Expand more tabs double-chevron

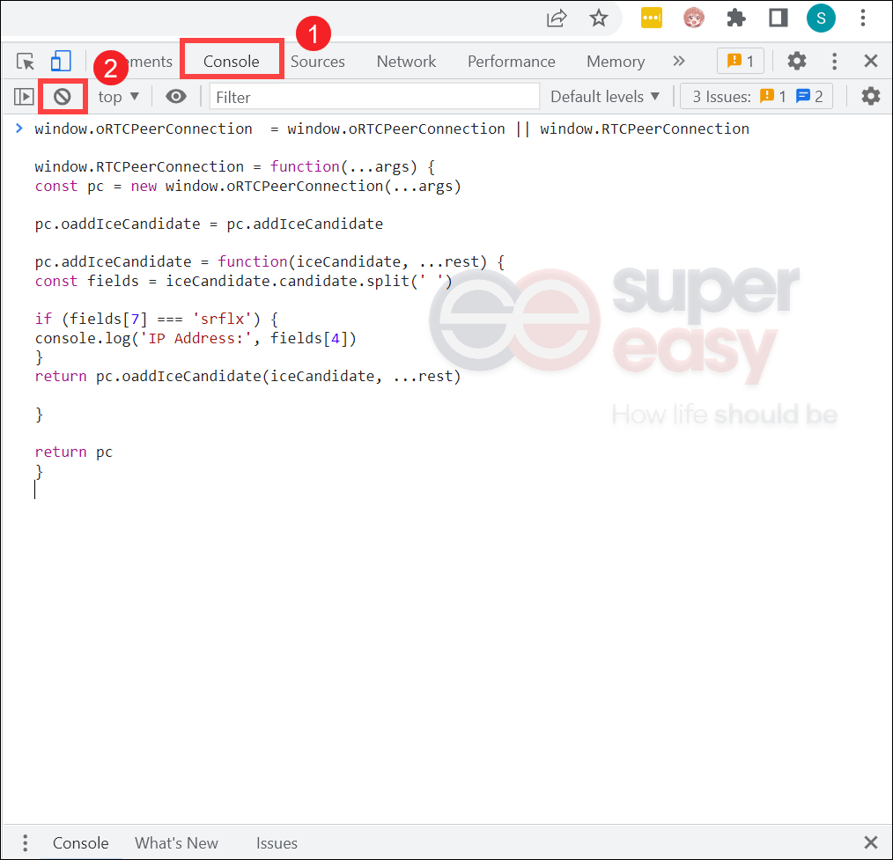coord(678,61)
